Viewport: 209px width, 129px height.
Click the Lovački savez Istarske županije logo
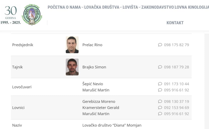point(31,15)
